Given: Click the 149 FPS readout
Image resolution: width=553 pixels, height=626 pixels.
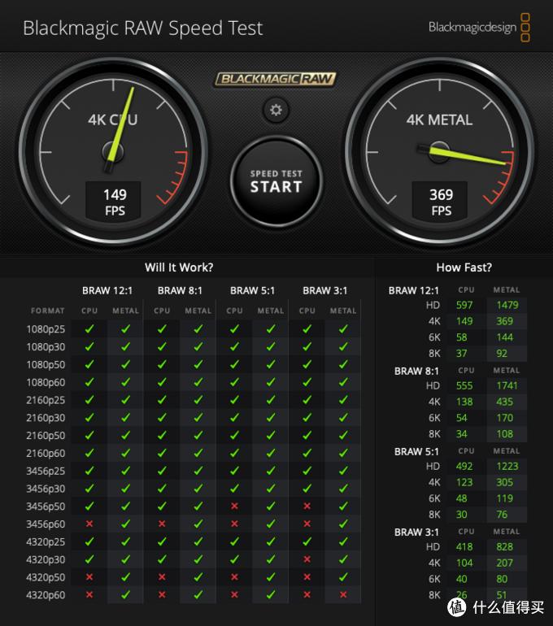Looking at the screenshot, I should tap(115, 202).
